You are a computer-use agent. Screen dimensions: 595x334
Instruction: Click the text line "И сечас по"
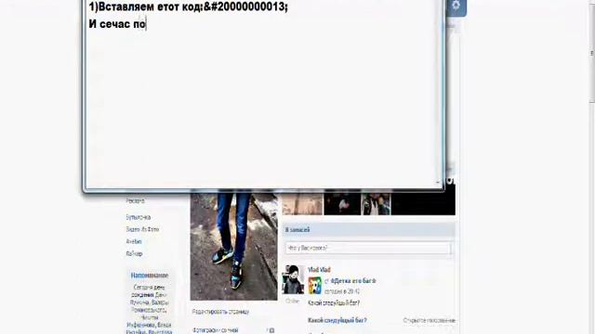point(117,24)
